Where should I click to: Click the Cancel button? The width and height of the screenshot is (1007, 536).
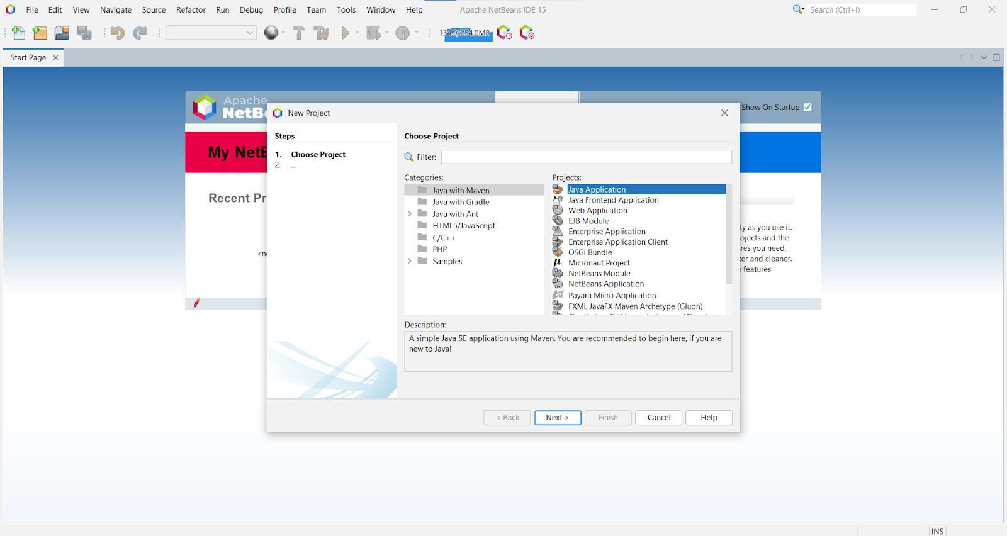click(659, 418)
